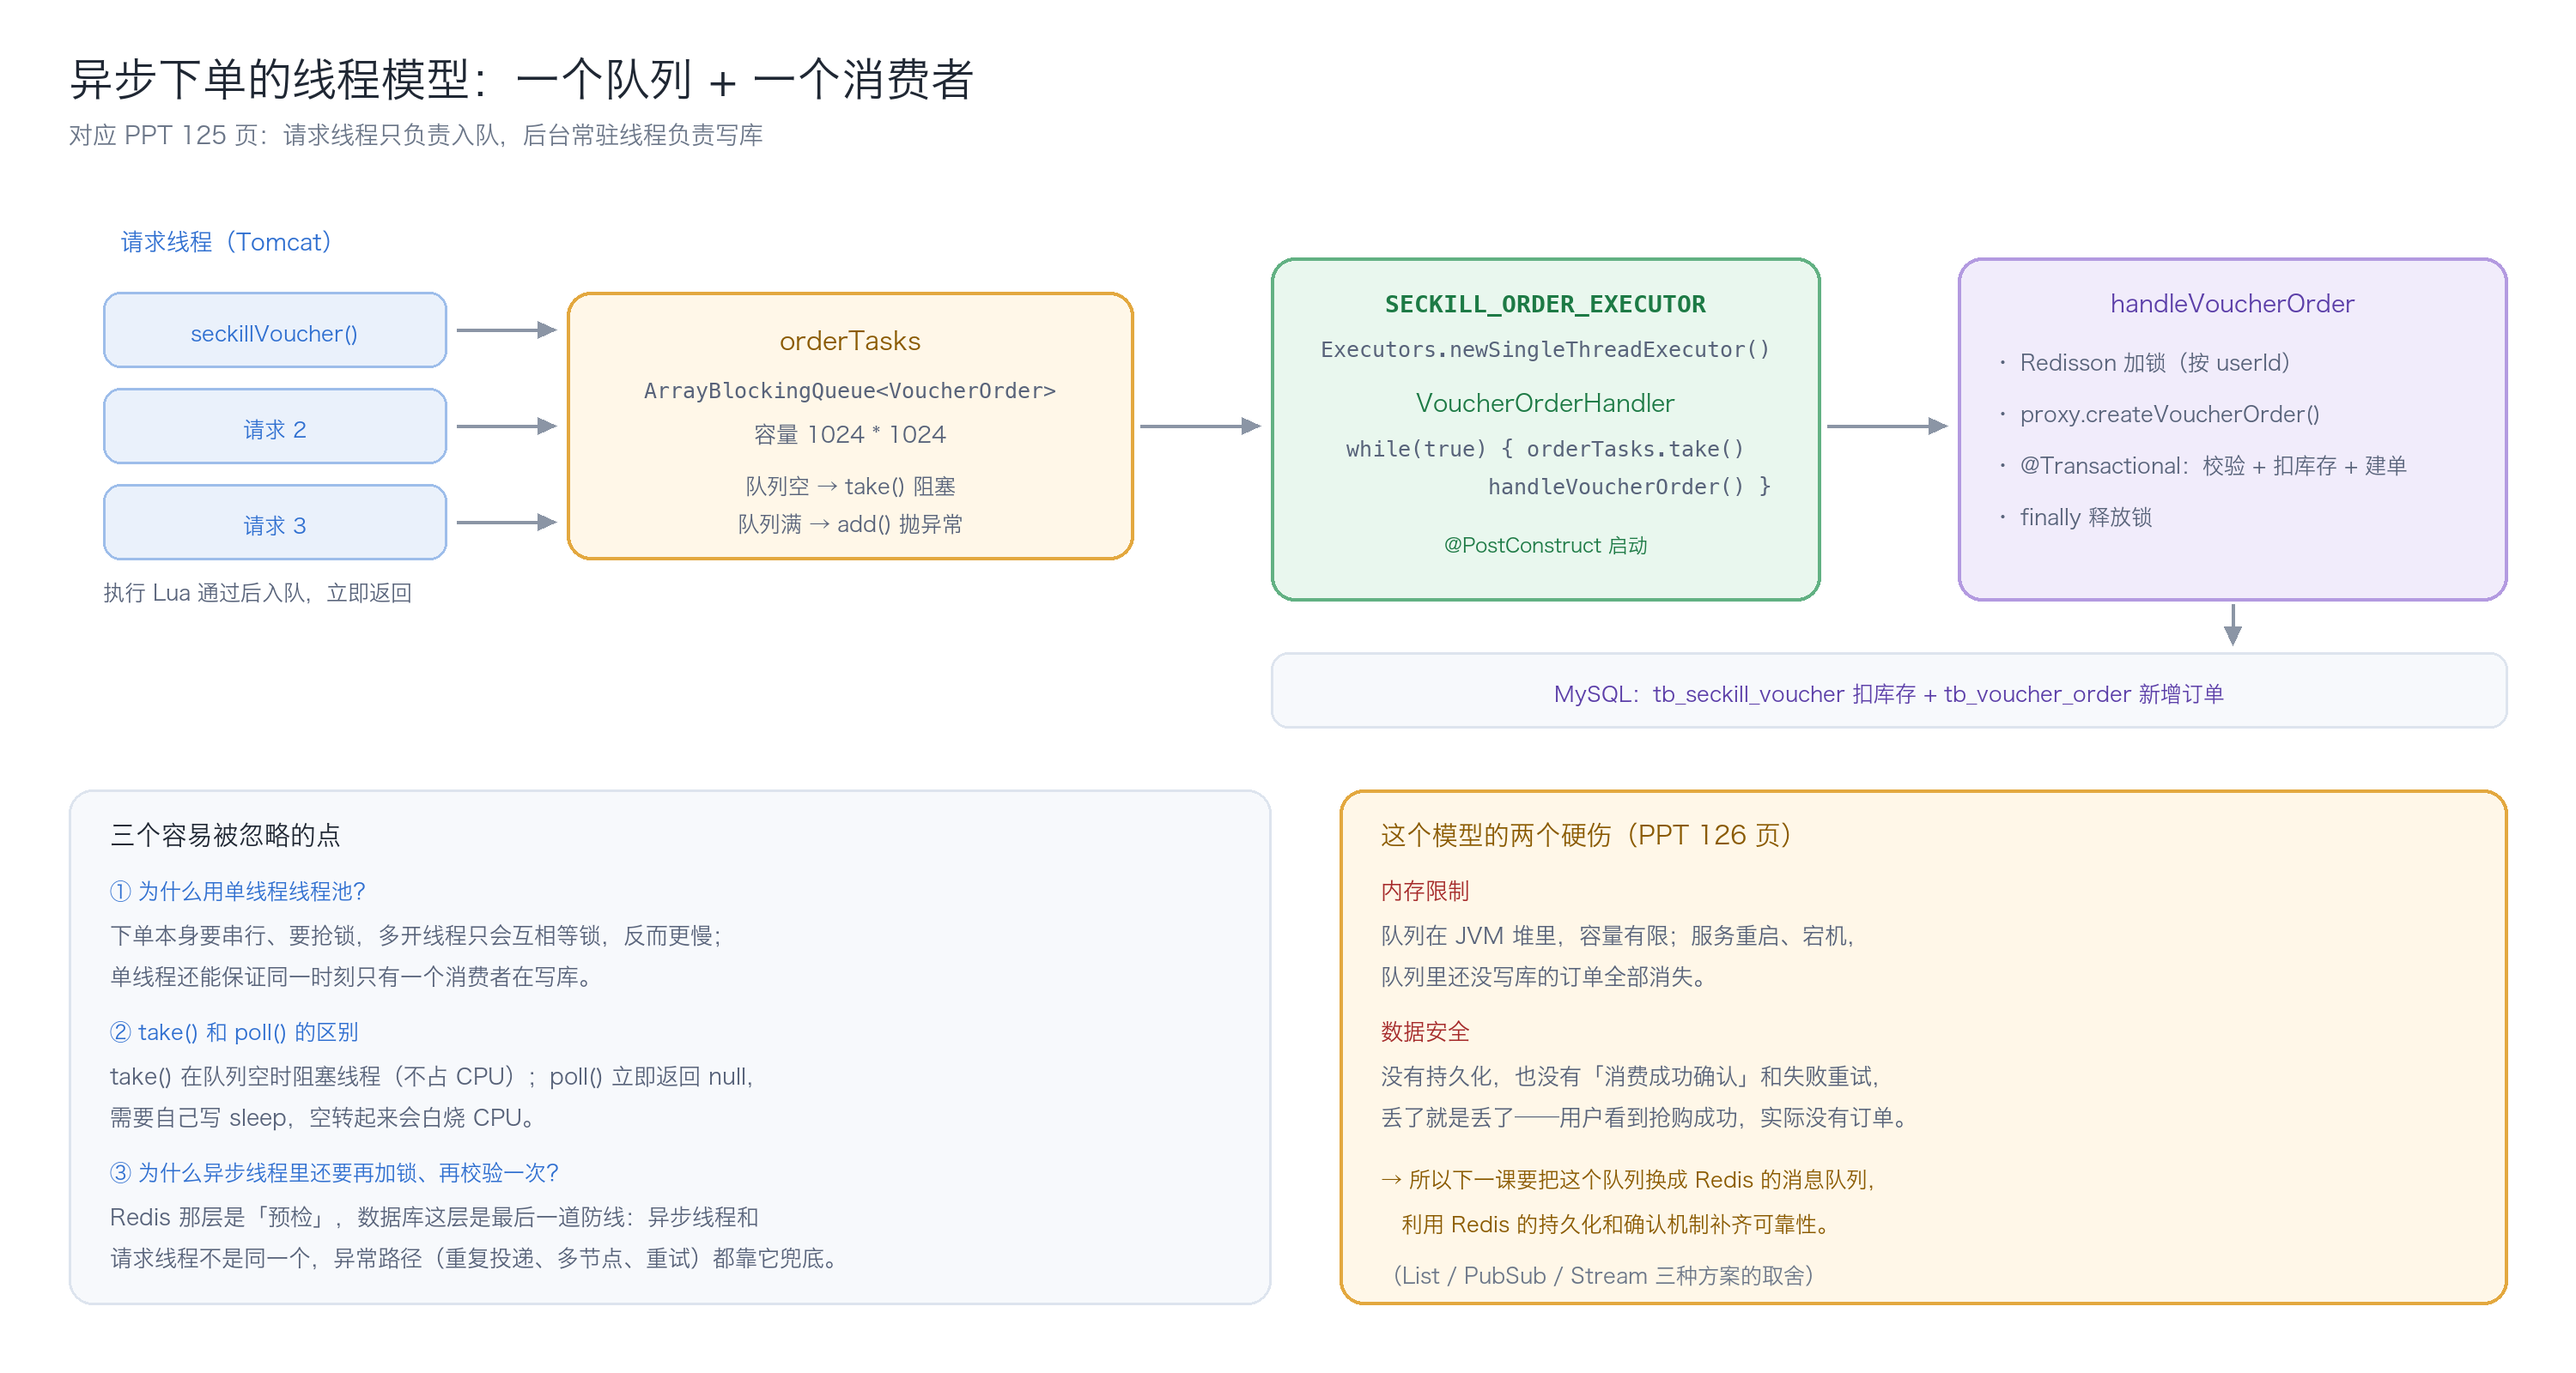Click ③ 为什么异步线程里还要再加锁 heading
The image size is (2576, 1373).
(x=334, y=1173)
